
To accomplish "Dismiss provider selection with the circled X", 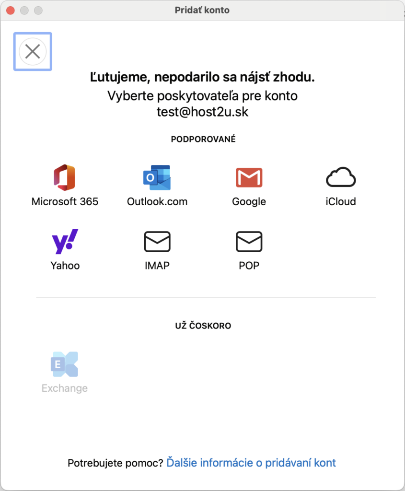I will pyautogui.click(x=33, y=51).
